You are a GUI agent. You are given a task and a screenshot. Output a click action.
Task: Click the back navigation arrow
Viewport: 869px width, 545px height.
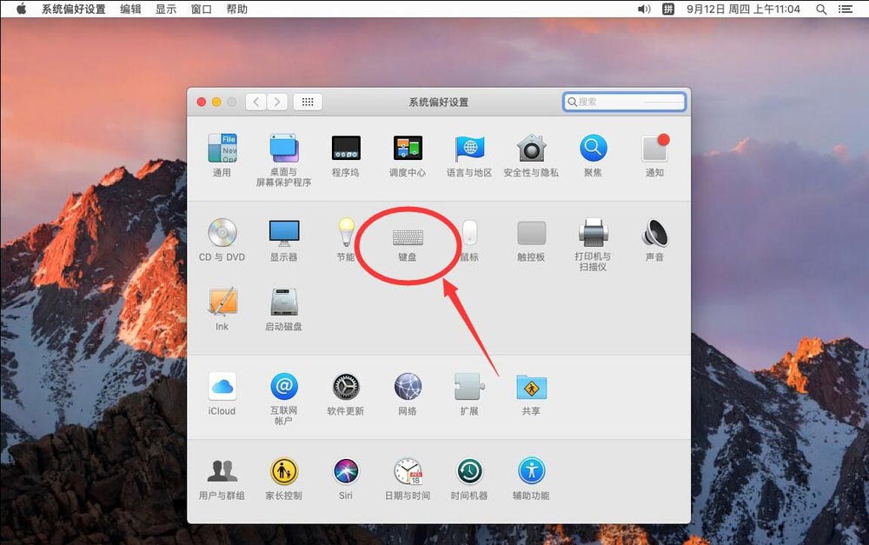point(255,101)
